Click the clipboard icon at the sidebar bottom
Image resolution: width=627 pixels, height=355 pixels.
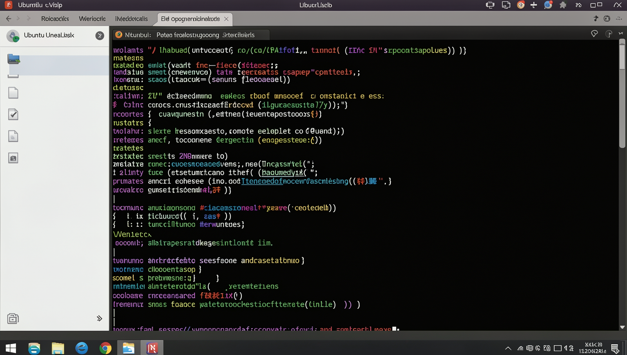13,319
